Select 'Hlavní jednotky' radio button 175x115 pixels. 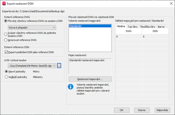[x=7, y=72]
